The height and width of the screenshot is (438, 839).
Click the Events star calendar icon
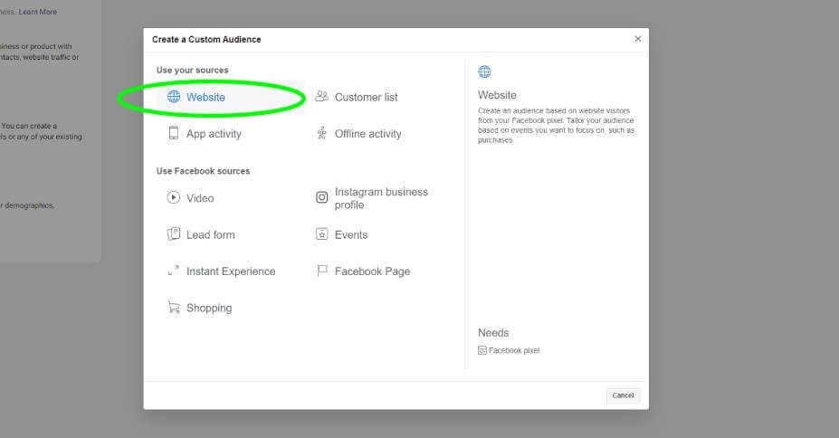321,234
